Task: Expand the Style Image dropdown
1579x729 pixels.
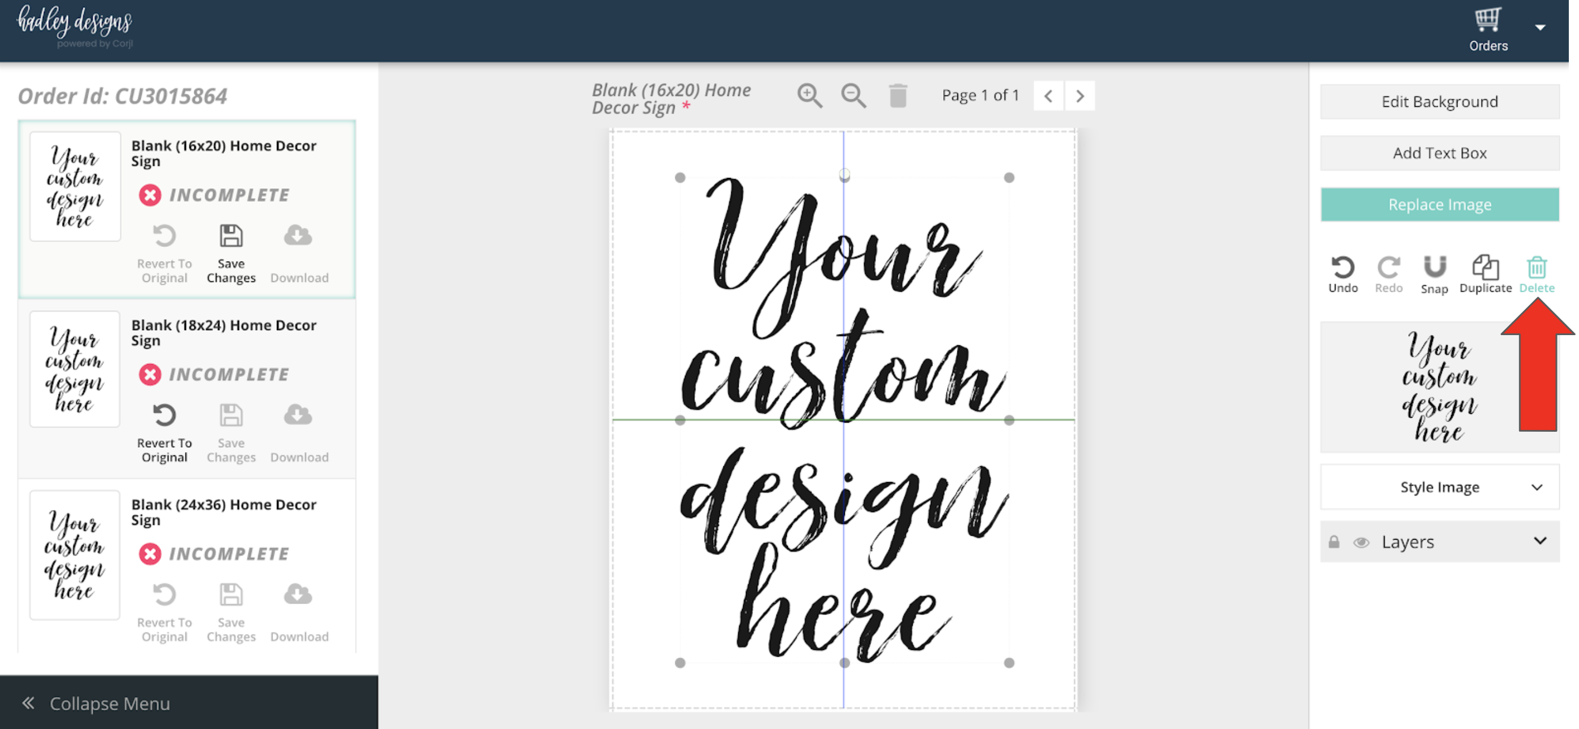Action: 1439,487
